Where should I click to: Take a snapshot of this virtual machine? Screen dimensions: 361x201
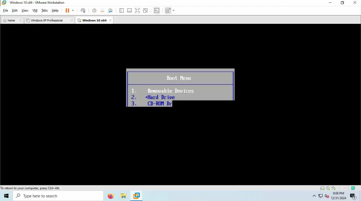(94, 10)
